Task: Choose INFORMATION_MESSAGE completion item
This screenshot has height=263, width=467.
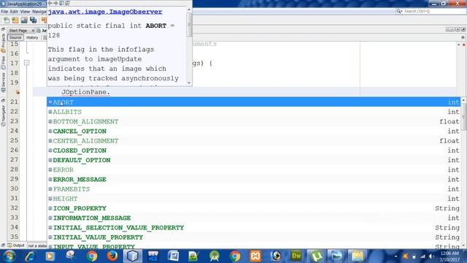Action: point(254,218)
